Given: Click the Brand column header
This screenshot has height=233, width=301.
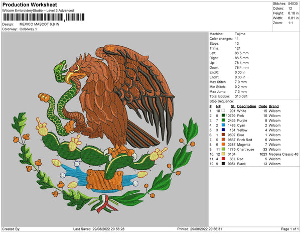Looking at the screenshot, I should [274, 106].
